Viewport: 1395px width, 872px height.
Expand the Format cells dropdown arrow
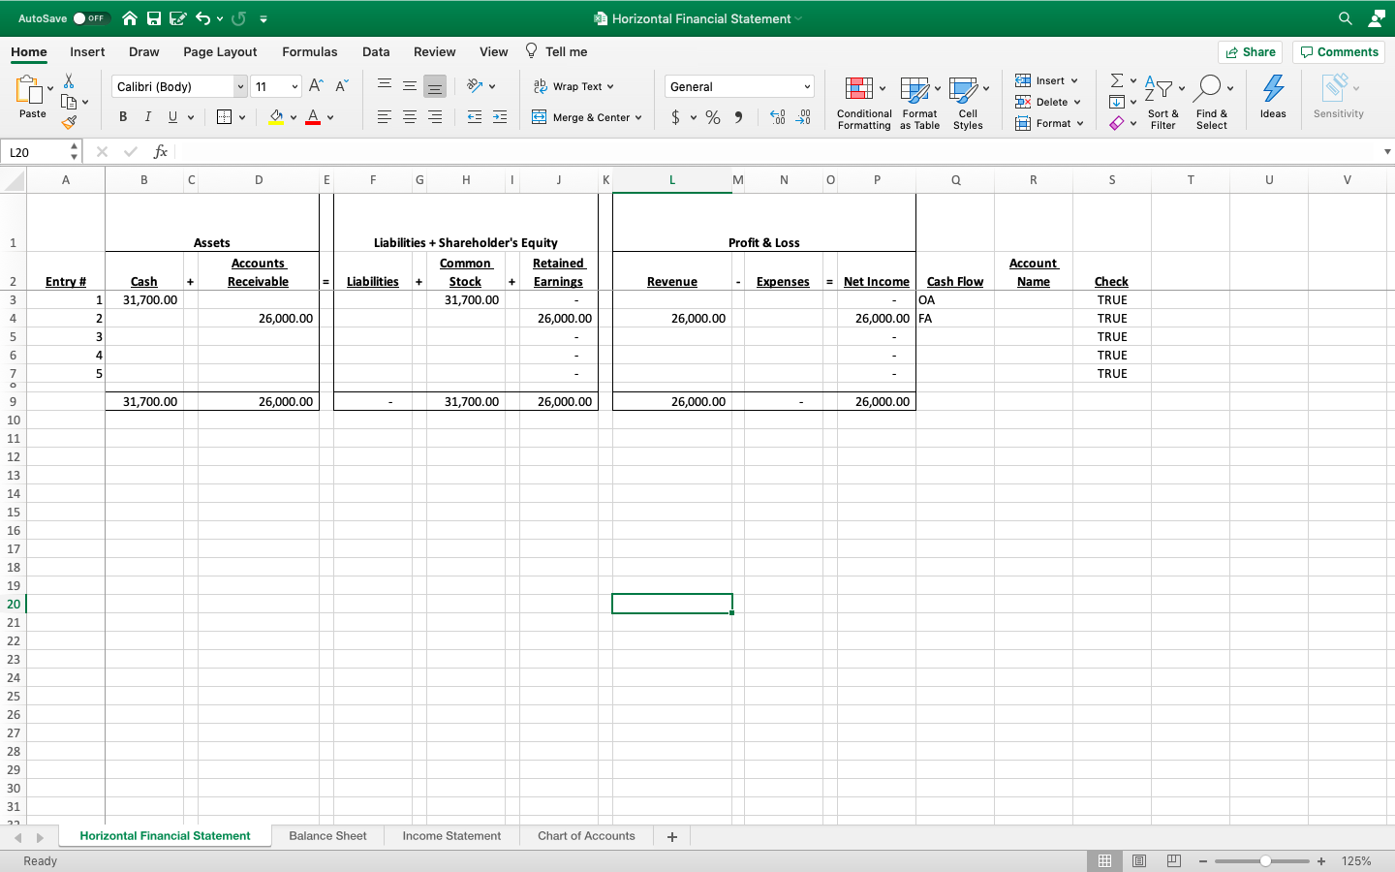point(1080,123)
